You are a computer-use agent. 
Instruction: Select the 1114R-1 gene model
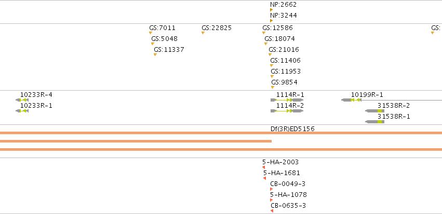coord(287,100)
